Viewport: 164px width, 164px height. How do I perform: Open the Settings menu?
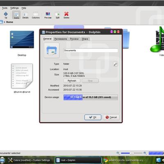pyautogui.click(x=14, y=8)
